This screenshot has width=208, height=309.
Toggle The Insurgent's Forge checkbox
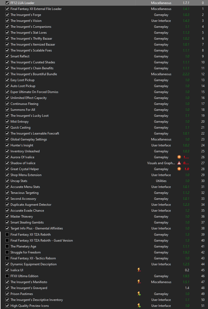point(7,15)
